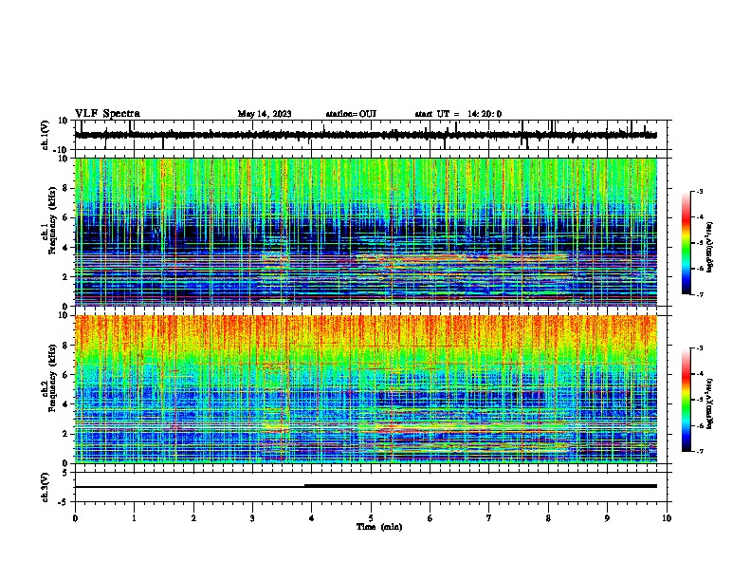The height and width of the screenshot is (581, 751).
Task: Click the "-7" tick on ch.1 colorbar
Action: tap(700, 294)
